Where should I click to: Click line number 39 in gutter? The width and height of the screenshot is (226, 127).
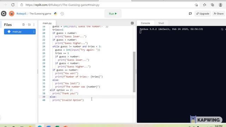(44, 97)
